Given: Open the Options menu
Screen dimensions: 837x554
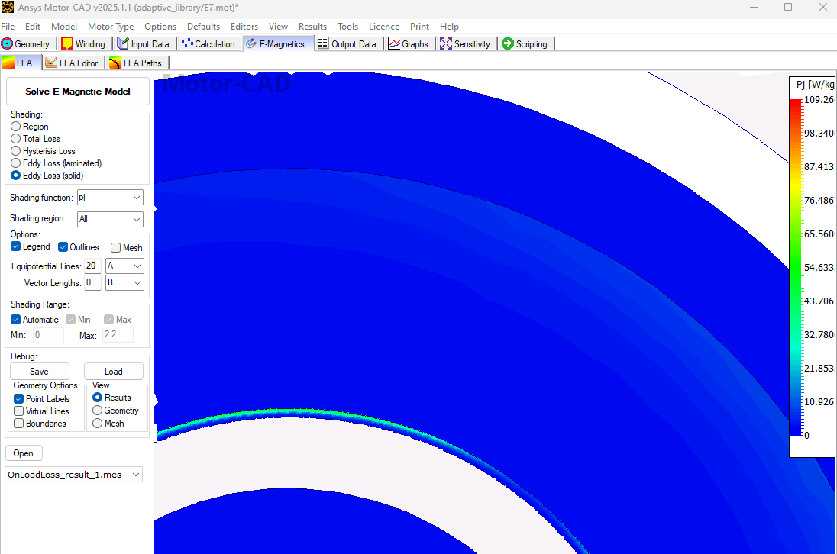Looking at the screenshot, I should [160, 26].
